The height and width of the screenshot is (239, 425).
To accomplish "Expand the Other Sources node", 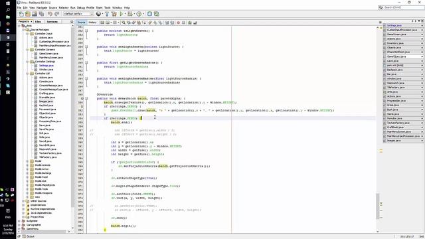I will pyautogui.click(x=23, y=201).
